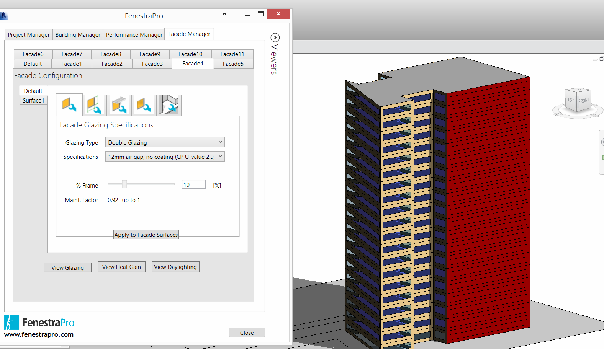Open the glazing specifications icon tab
604x349 pixels.
(69, 104)
